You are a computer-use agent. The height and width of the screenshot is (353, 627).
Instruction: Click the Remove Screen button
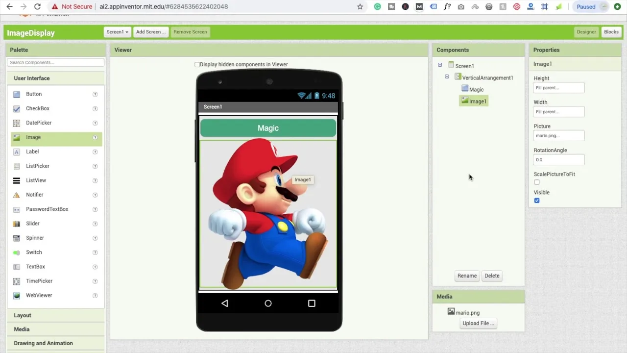[x=190, y=32]
